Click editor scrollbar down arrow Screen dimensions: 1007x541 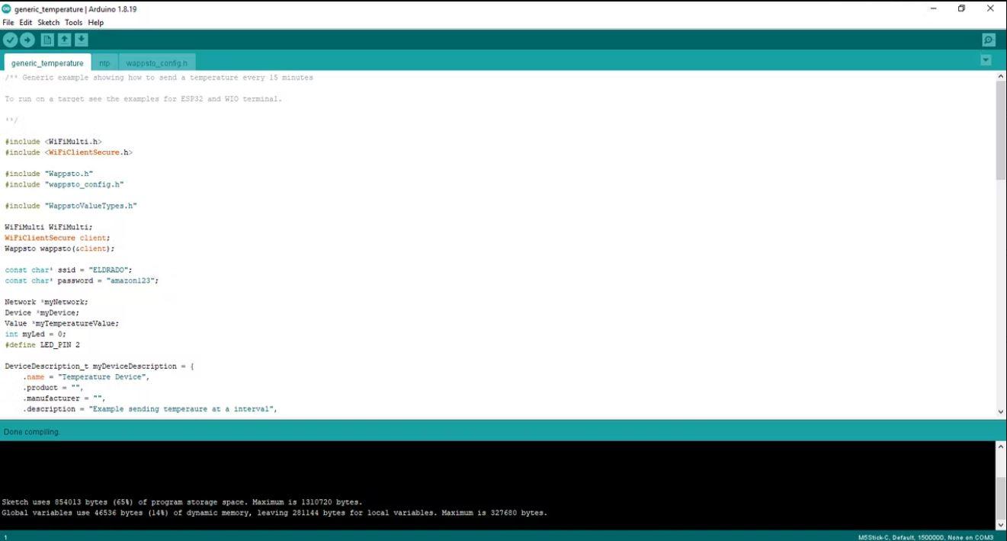1001,411
